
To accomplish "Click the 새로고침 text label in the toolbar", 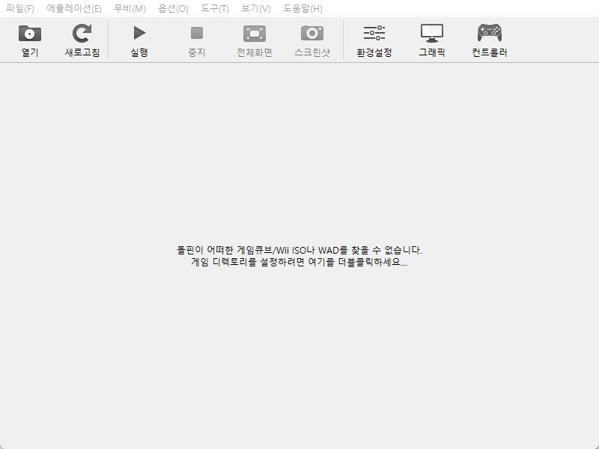I will (x=82, y=53).
